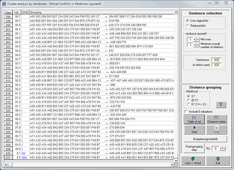Click grouping text of row 606 ending E33

pos(72,51)
